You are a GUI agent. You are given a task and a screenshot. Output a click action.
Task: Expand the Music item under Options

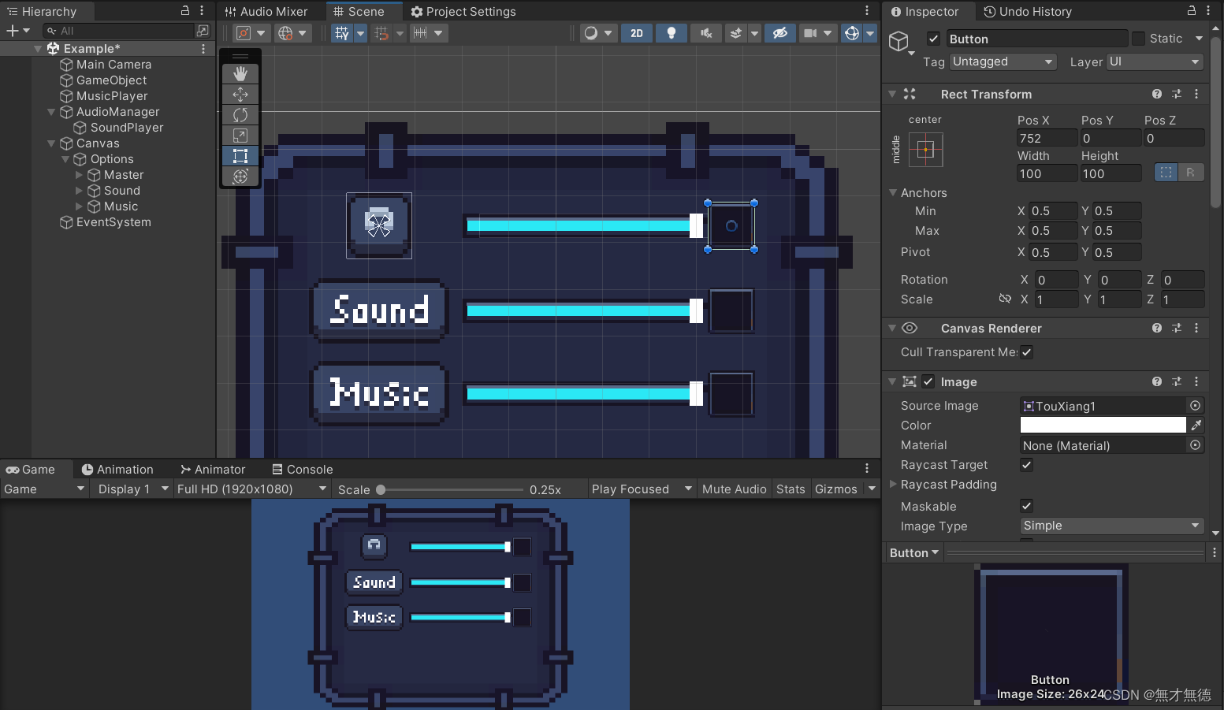tap(79, 206)
